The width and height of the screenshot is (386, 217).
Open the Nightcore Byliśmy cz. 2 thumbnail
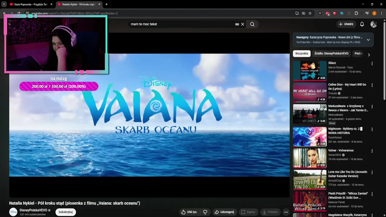(310, 137)
